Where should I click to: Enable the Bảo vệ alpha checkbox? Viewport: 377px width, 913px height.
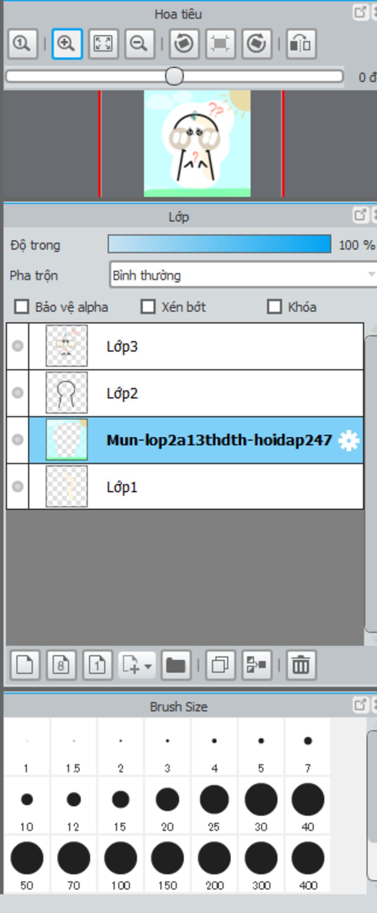pyautogui.click(x=21, y=307)
